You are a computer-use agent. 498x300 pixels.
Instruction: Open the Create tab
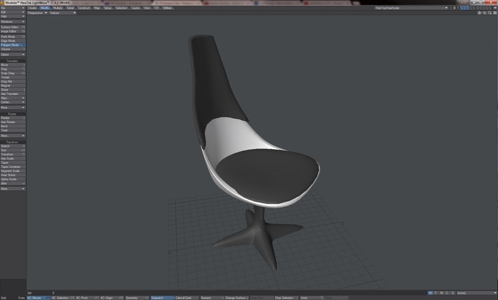coord(32,8)
